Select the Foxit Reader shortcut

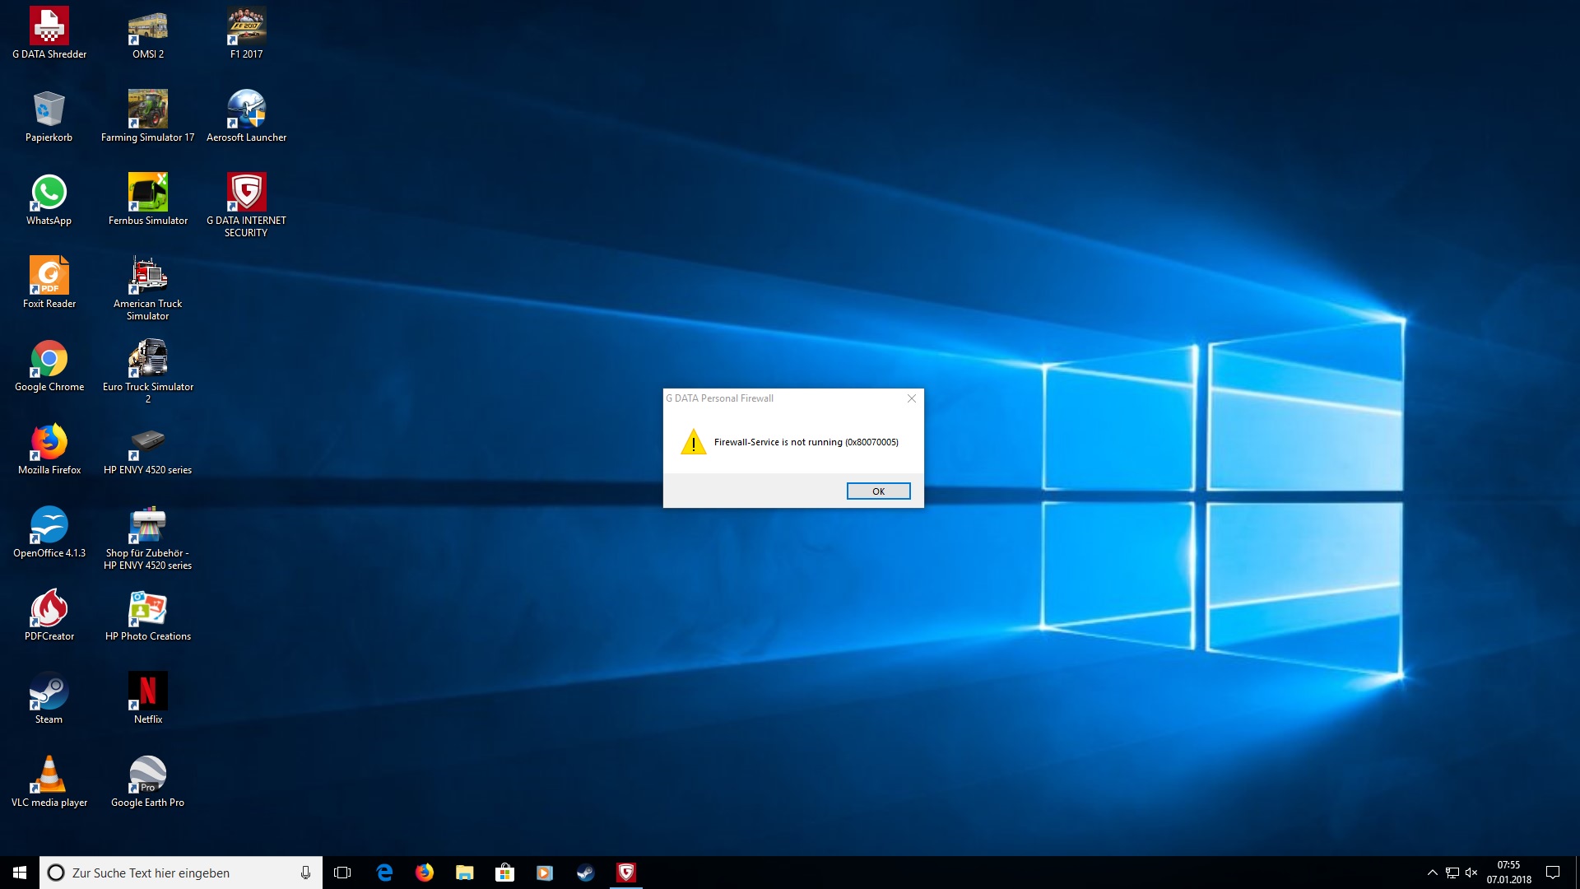[x=49, y=276]
